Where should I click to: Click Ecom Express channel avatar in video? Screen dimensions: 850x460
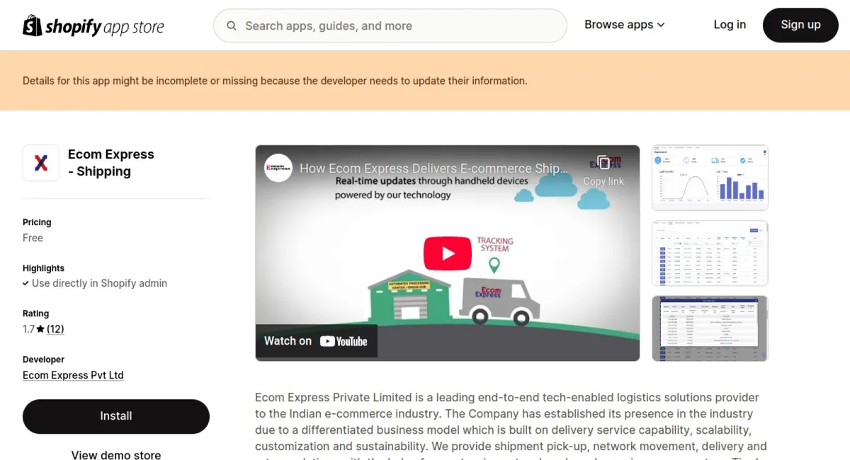pyautogui.click(x=278, y=168)
